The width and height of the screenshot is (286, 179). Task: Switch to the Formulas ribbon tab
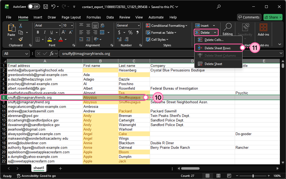[x=94, y=17]
